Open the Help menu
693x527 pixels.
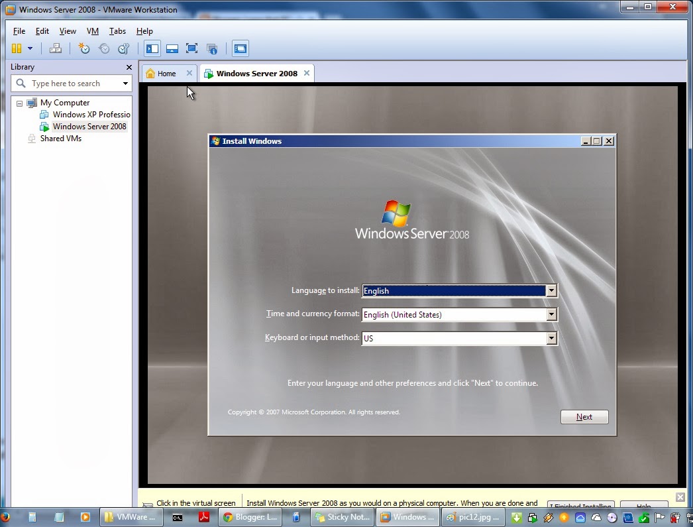coord(144,31)
